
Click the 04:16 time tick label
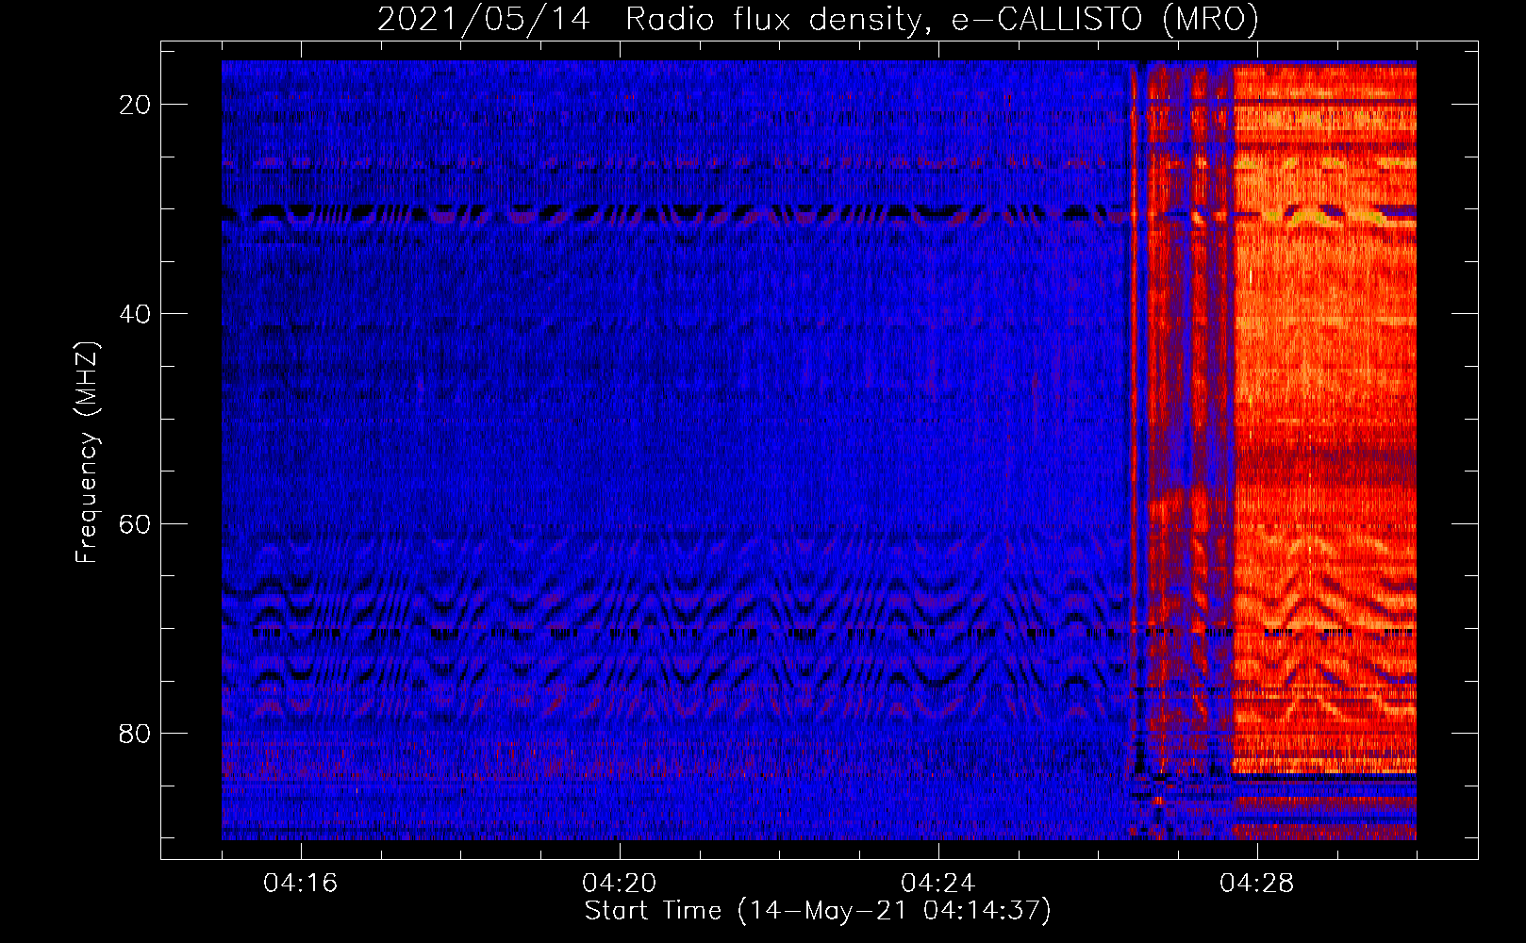click(301, 884)
